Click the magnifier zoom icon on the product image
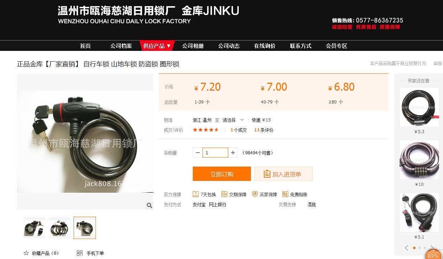The image size is (443, 259). (x=149, y=205)
